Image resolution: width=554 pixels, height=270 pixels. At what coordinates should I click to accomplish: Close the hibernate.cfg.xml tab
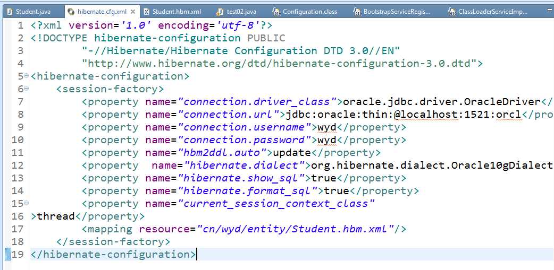pos(133,12)
